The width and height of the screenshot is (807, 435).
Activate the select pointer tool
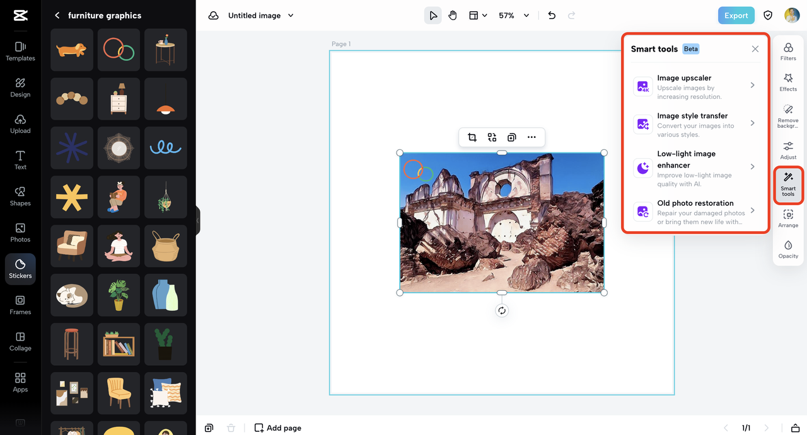[433, 15]
